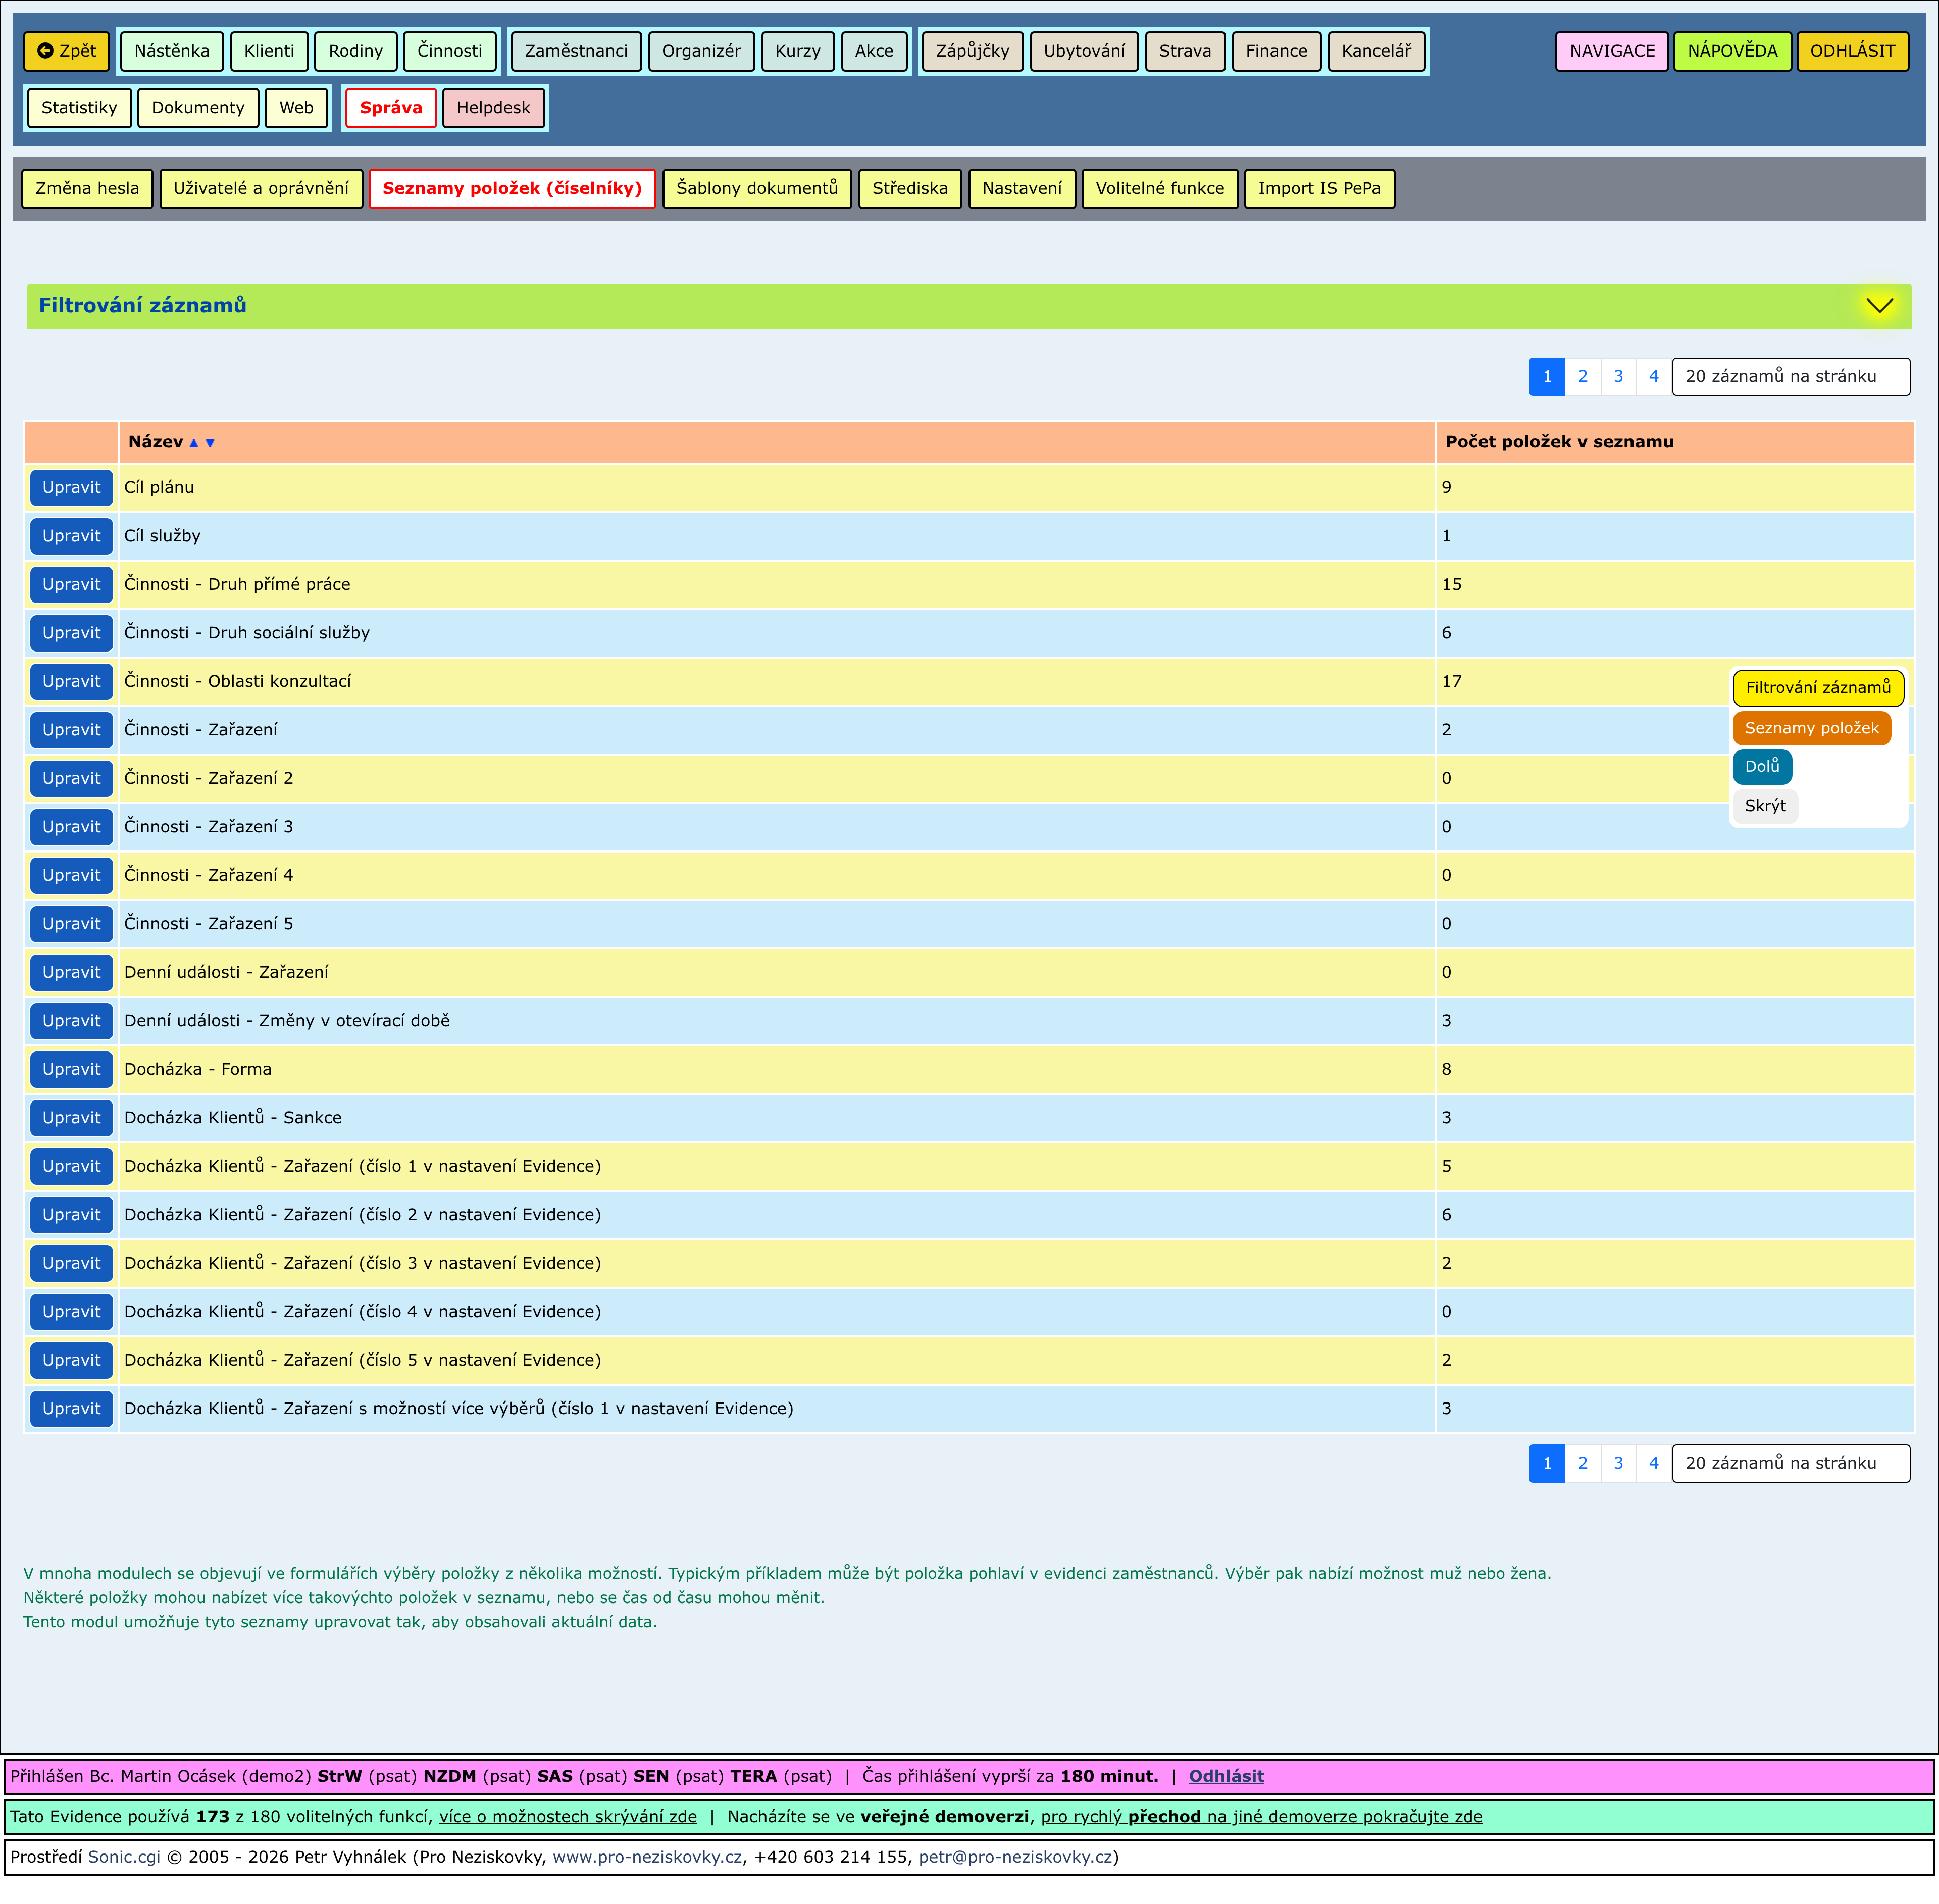Click the orange Seznamy položek shortcut
Viewport: 1939px width, 1904px height.
[x=1811, y=728]
